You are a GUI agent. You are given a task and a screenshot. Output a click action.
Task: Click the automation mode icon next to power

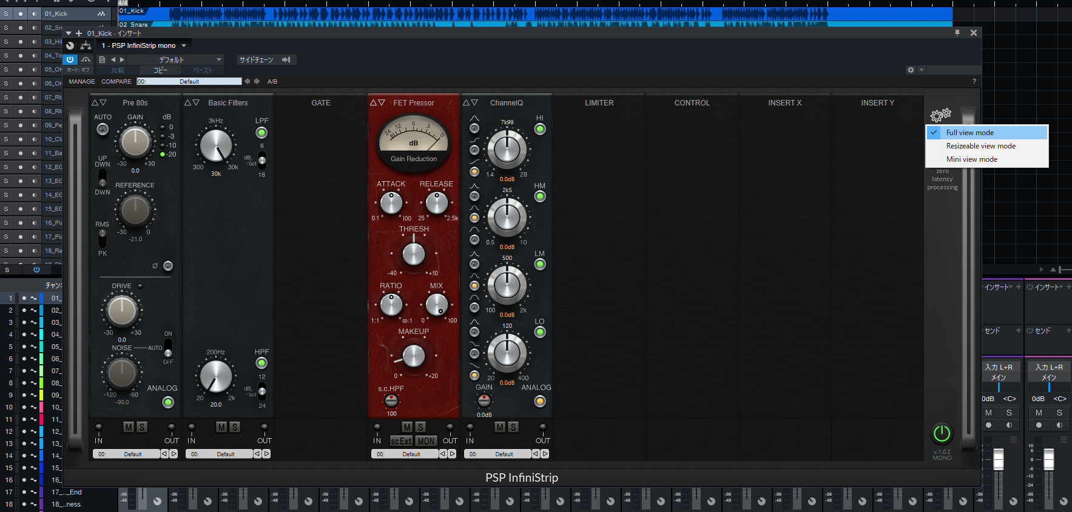(86, 59)
